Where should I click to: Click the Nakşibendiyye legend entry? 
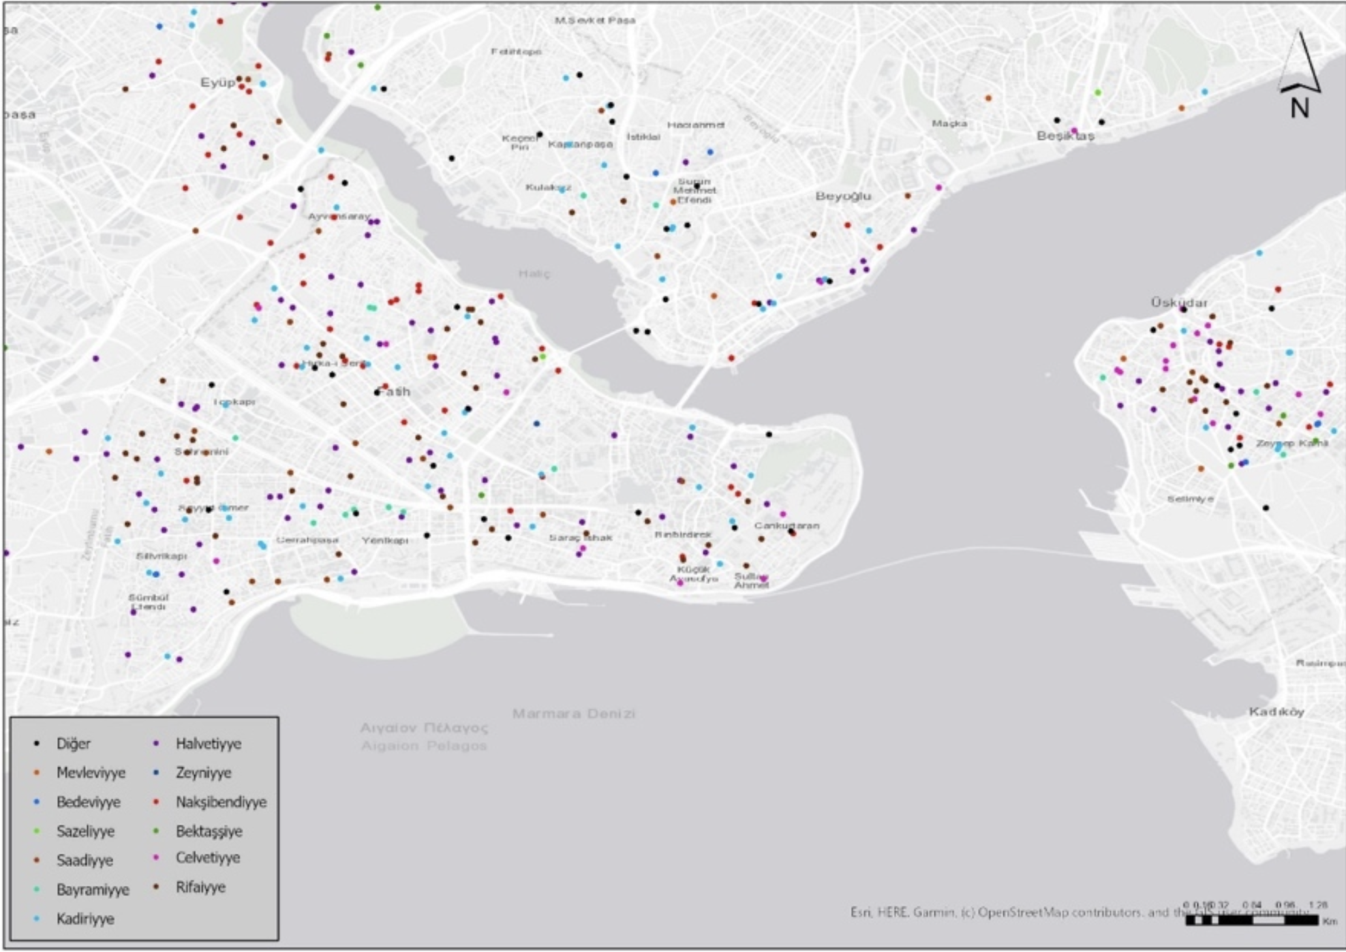pos(221,802)
